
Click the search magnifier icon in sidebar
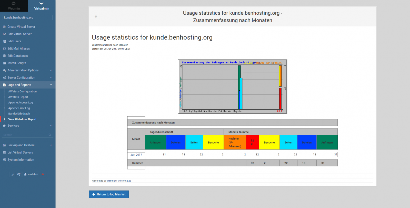pyautogui.click(x=50, y=135)
